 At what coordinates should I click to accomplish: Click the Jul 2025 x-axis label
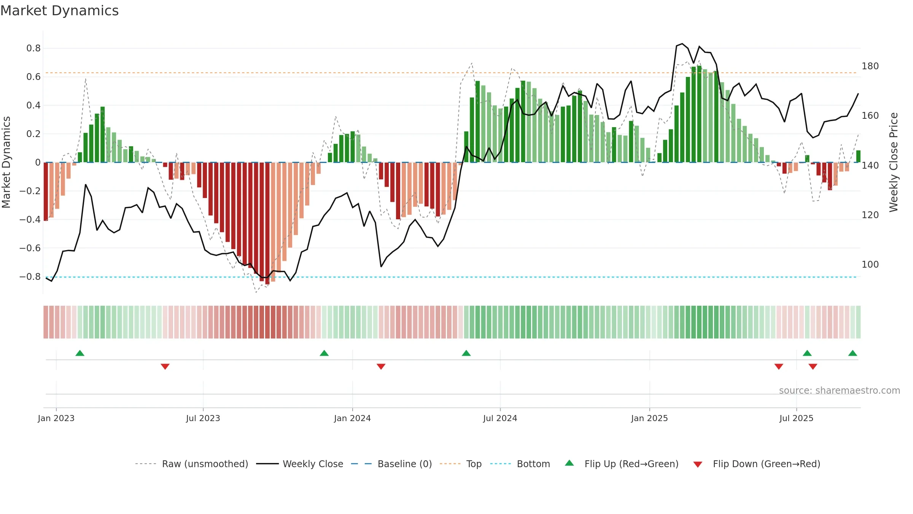[797, 418]
